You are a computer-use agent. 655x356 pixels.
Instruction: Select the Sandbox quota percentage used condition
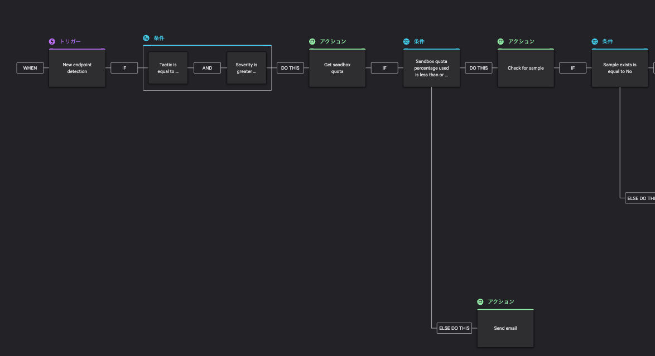pos(431,68)
